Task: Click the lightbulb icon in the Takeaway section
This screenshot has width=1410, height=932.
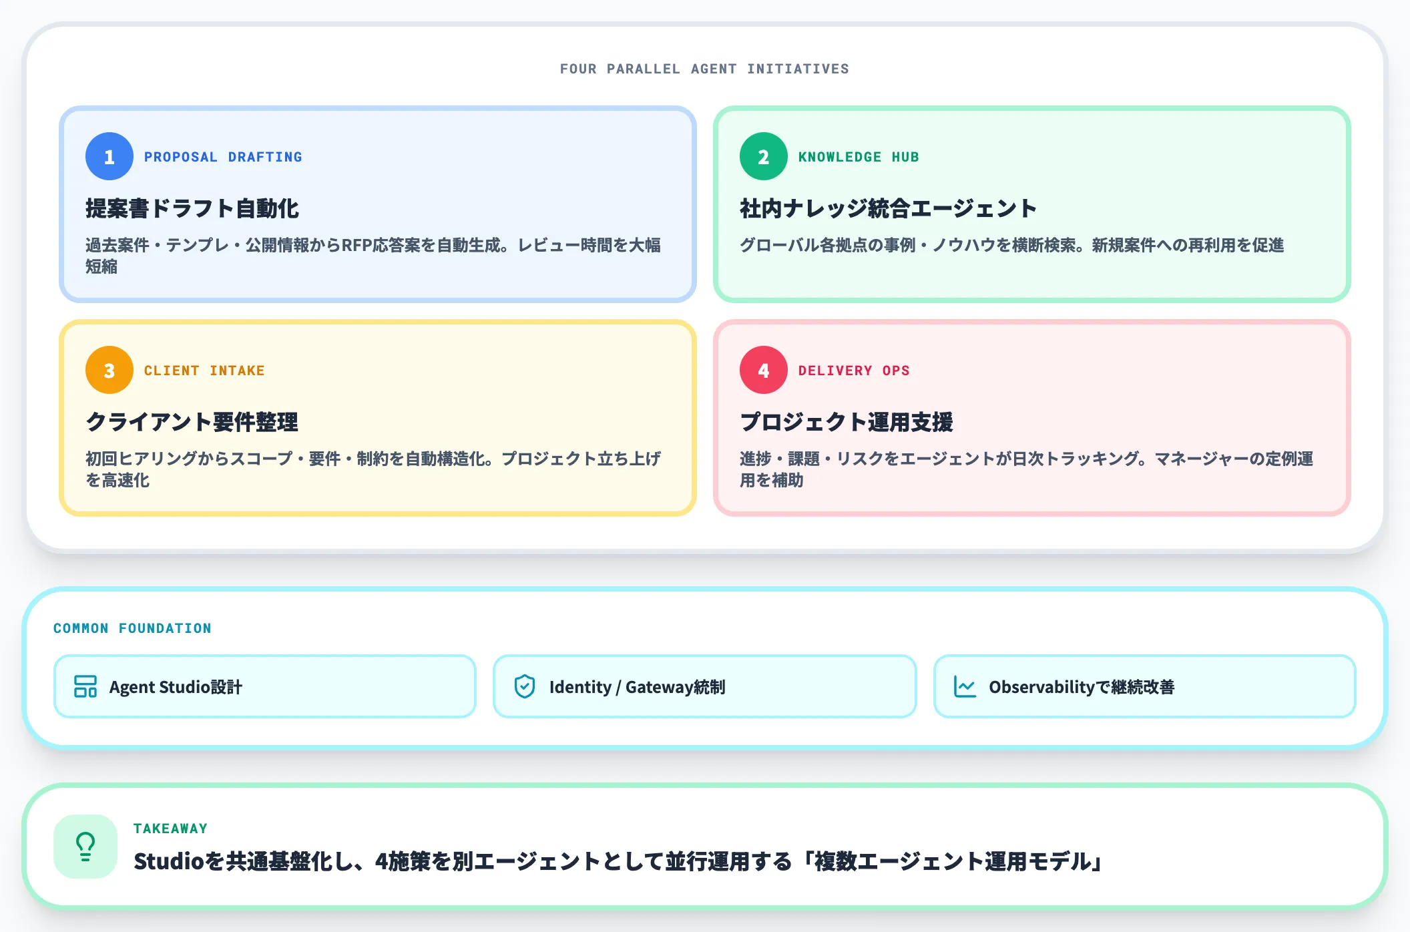Action: coord(85,846)
